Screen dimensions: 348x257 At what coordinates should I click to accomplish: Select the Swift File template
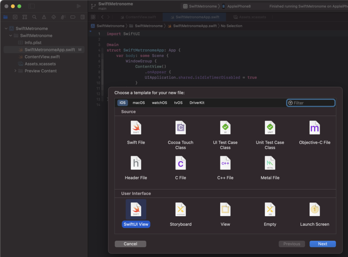coord(136,132)
